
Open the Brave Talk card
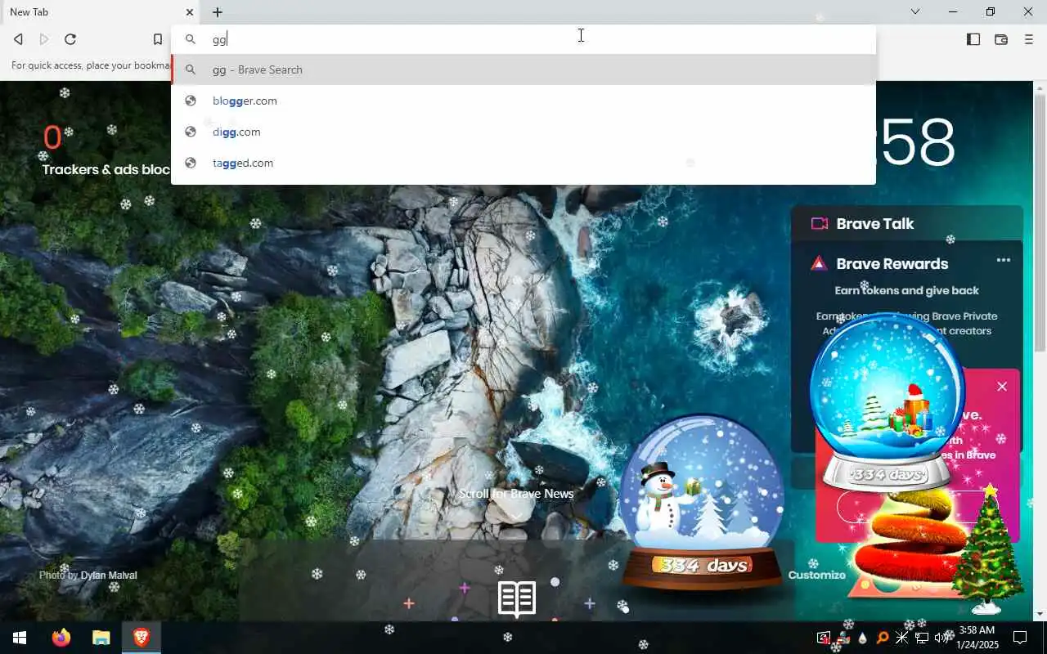[906, 223]
